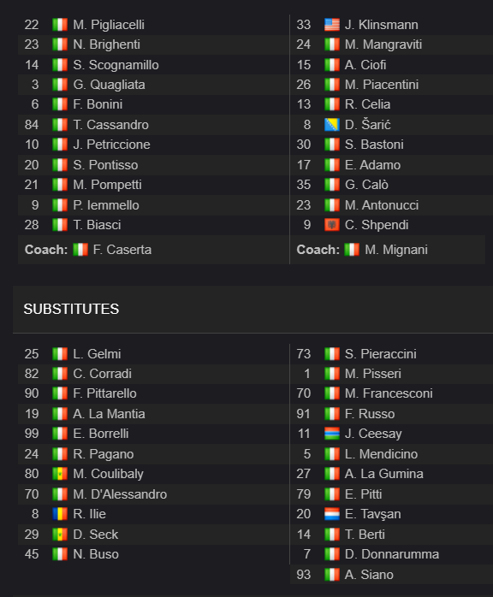Select coach M. Mignani
Screen dimensions: 493x597
395,250
